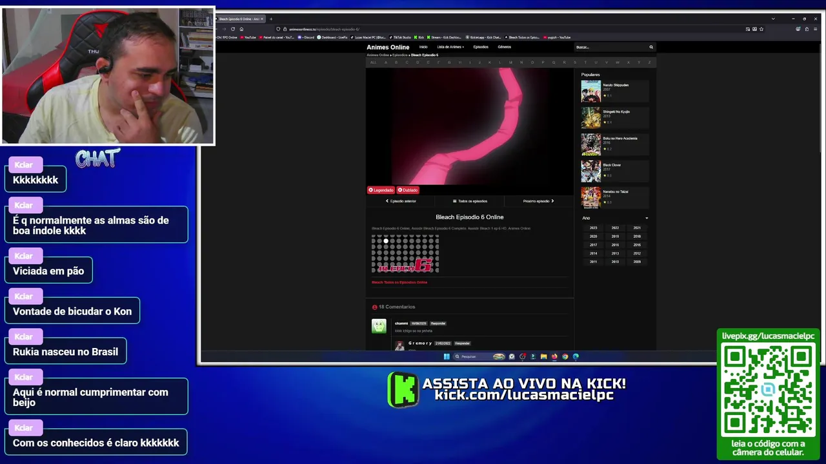Open the YouTube bookmark
This screenshot has width=826, height=464.
[248, 37]
